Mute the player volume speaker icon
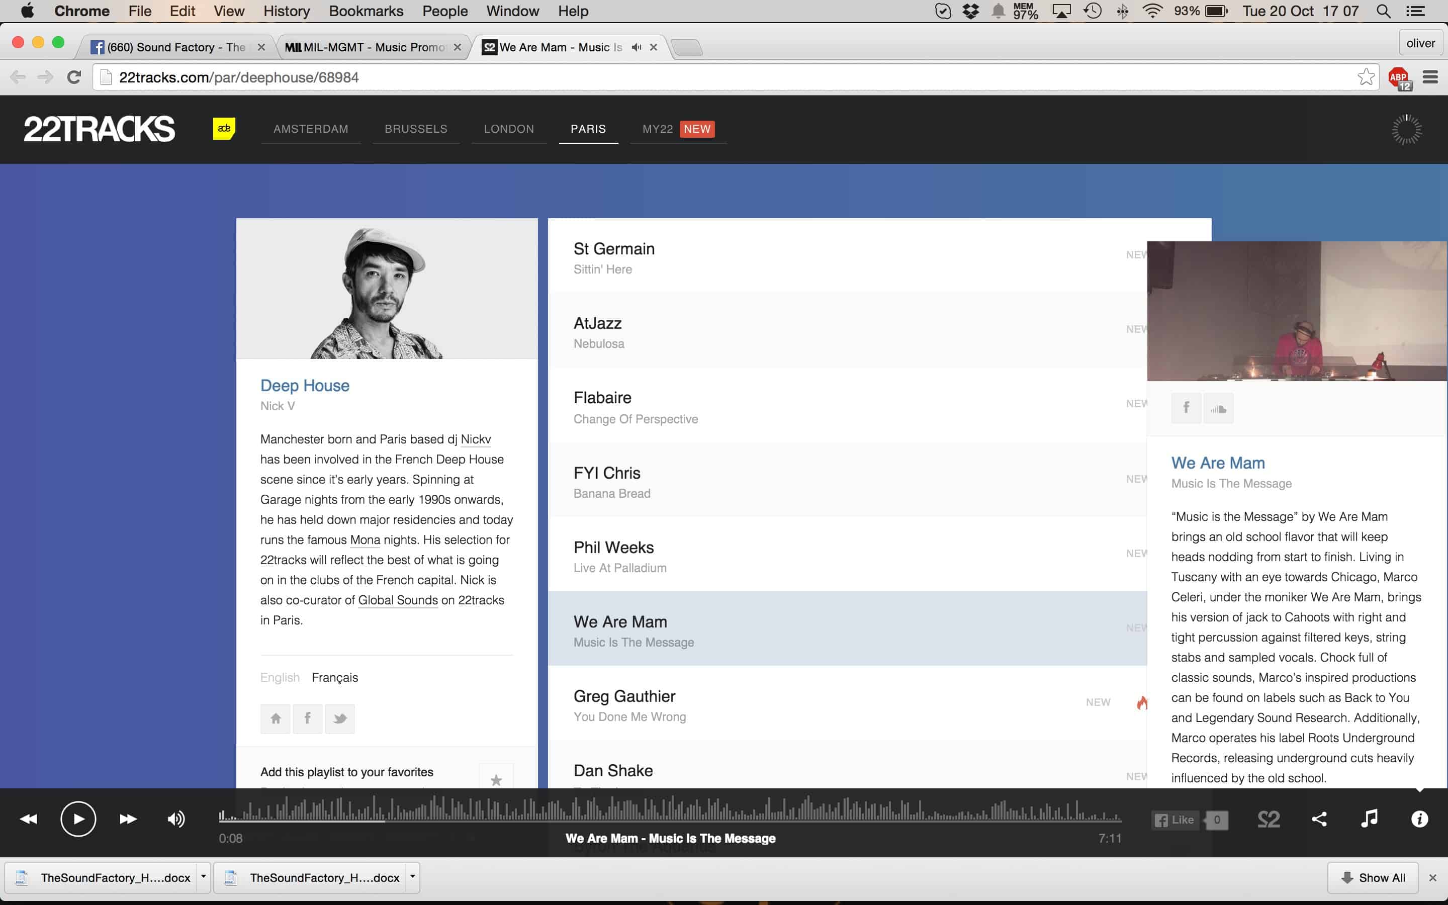Screen dimensions: 1448x905 point(176,818)
